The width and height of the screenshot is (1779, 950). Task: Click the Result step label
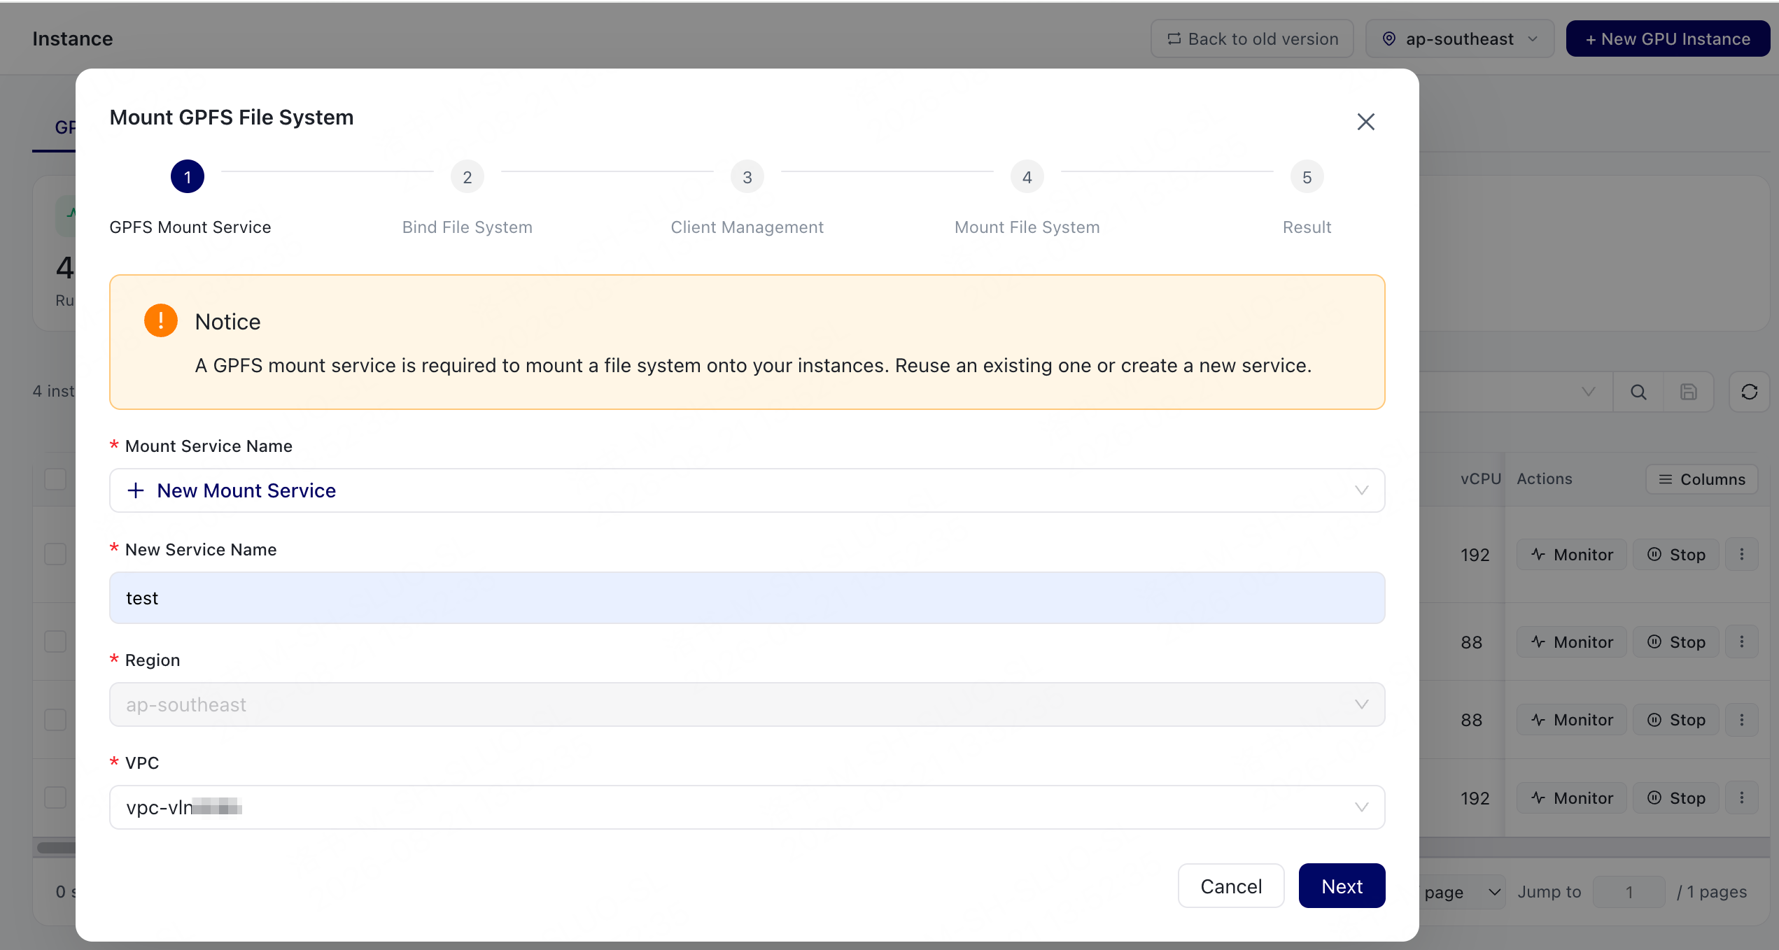coord(1307,227)
